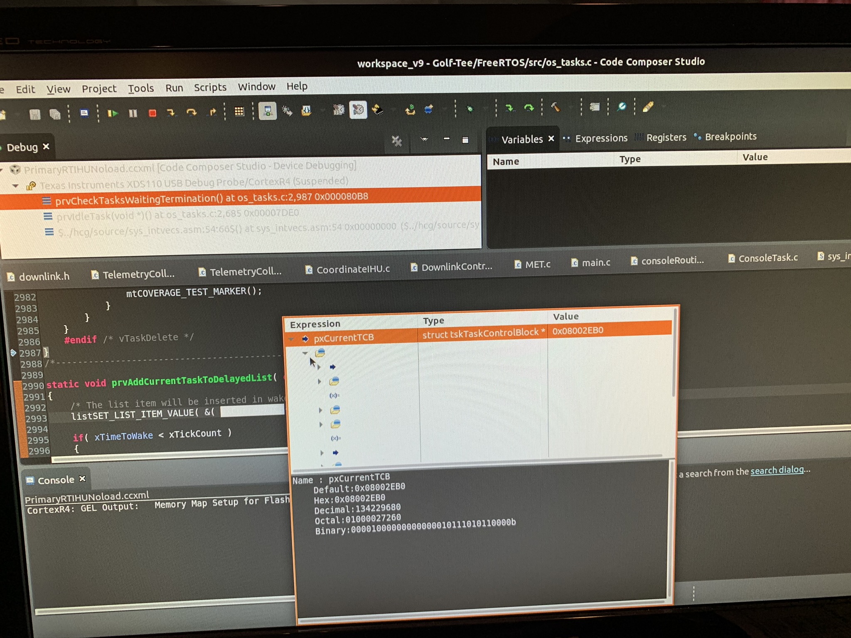Viewport: 851px width, 638px height.
Task: Step Return out of the current function
Action: coord(213,111)
